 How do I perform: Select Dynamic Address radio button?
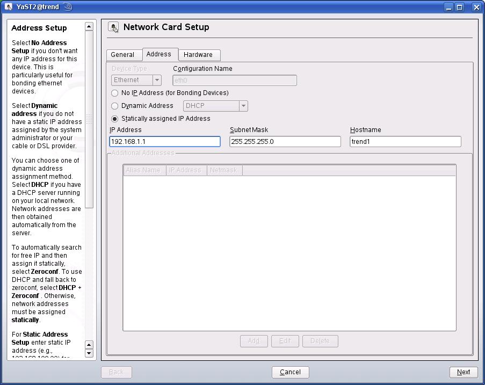pyautogui.click(x=115, y=106)
